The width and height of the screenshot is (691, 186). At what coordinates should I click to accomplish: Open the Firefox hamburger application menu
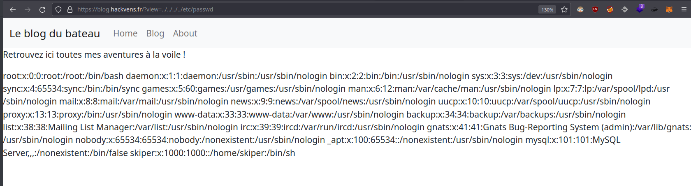click(x=684, y=9)
